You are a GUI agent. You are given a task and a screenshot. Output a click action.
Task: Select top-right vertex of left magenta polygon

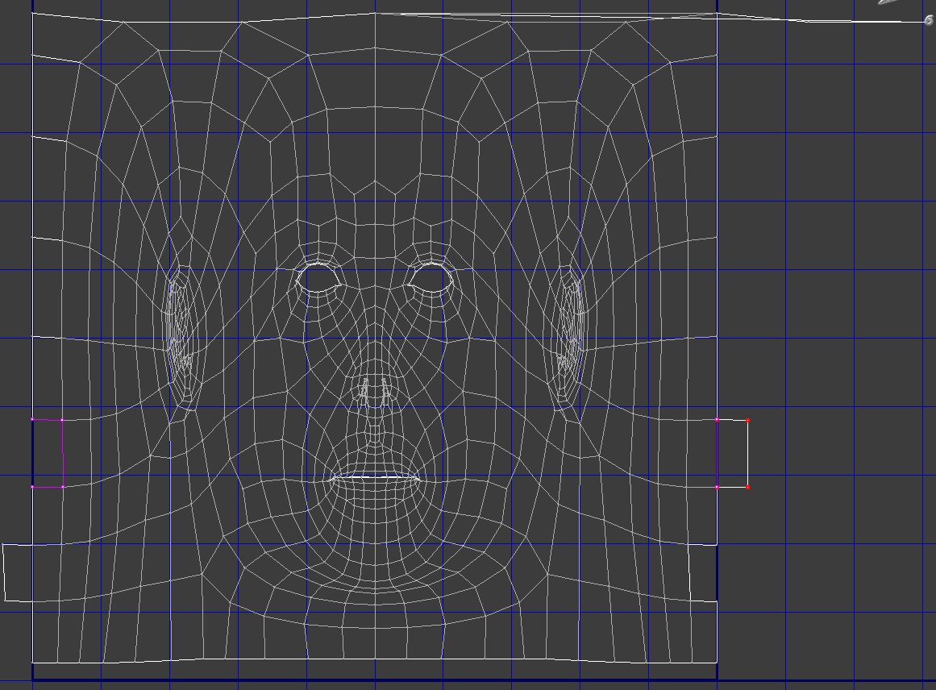pyautogui.click(x=63, y=420)
